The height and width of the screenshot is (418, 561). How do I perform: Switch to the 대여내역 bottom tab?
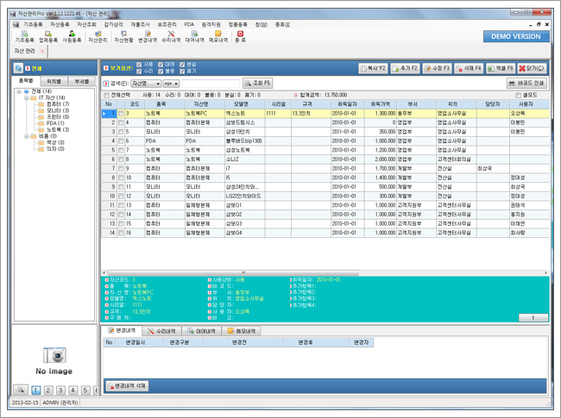201,331
